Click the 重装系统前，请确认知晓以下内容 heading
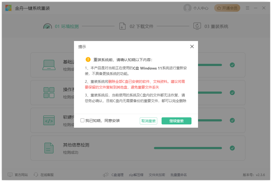Screen dimensions: 272x182 [123, 60]
